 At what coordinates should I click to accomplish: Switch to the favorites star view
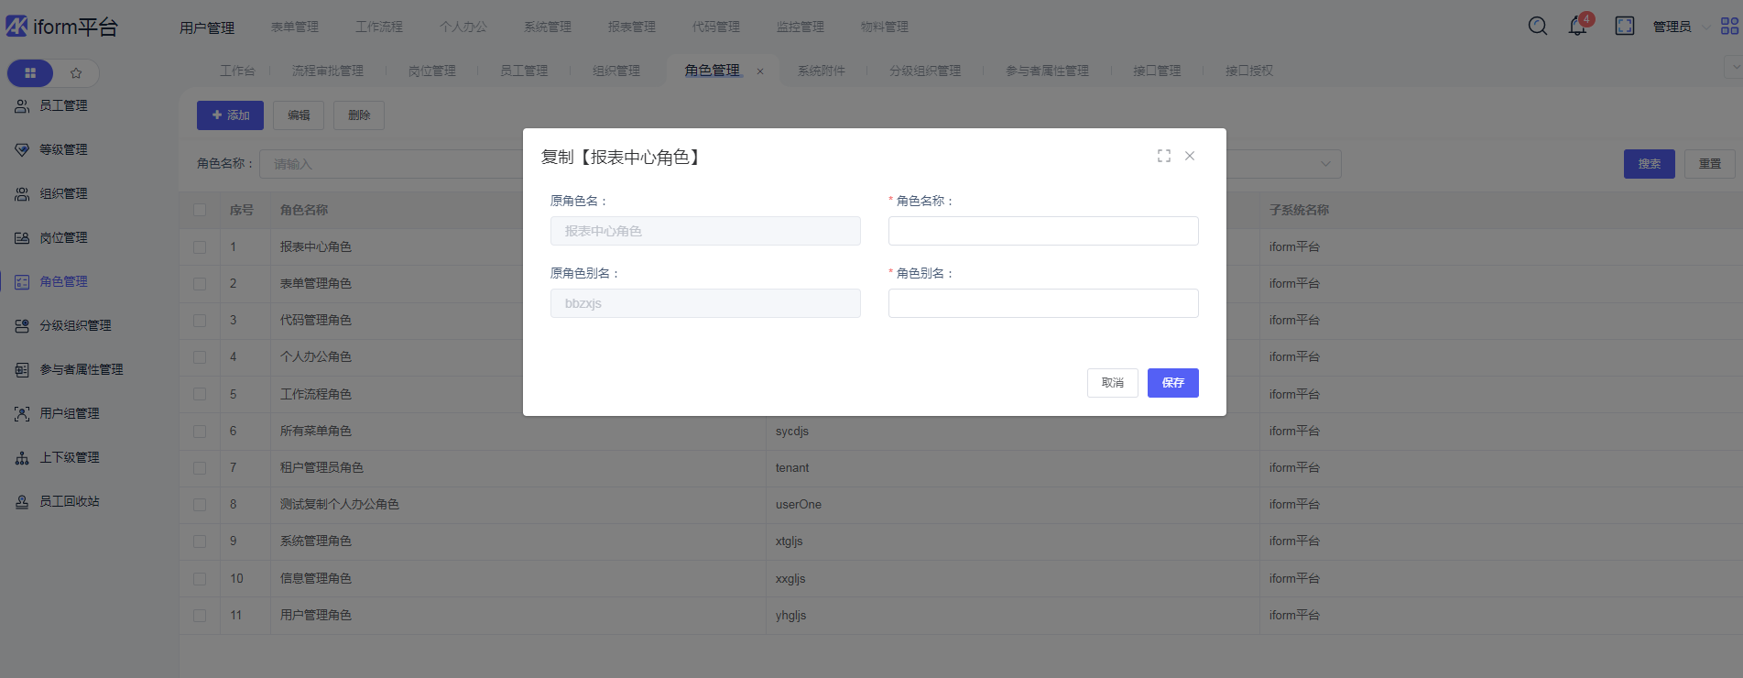click(x=76, y=73)
